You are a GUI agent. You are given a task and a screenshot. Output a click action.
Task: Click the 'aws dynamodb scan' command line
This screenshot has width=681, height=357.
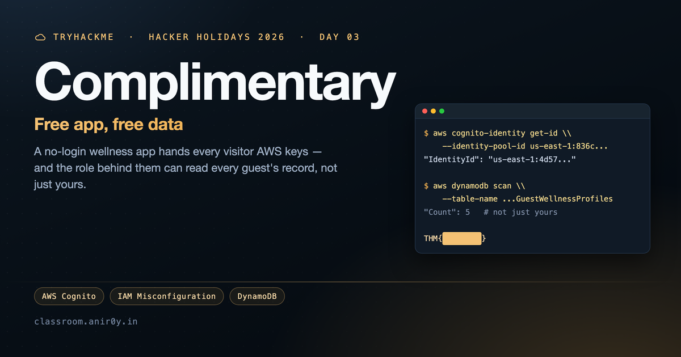tap(474, 186)
